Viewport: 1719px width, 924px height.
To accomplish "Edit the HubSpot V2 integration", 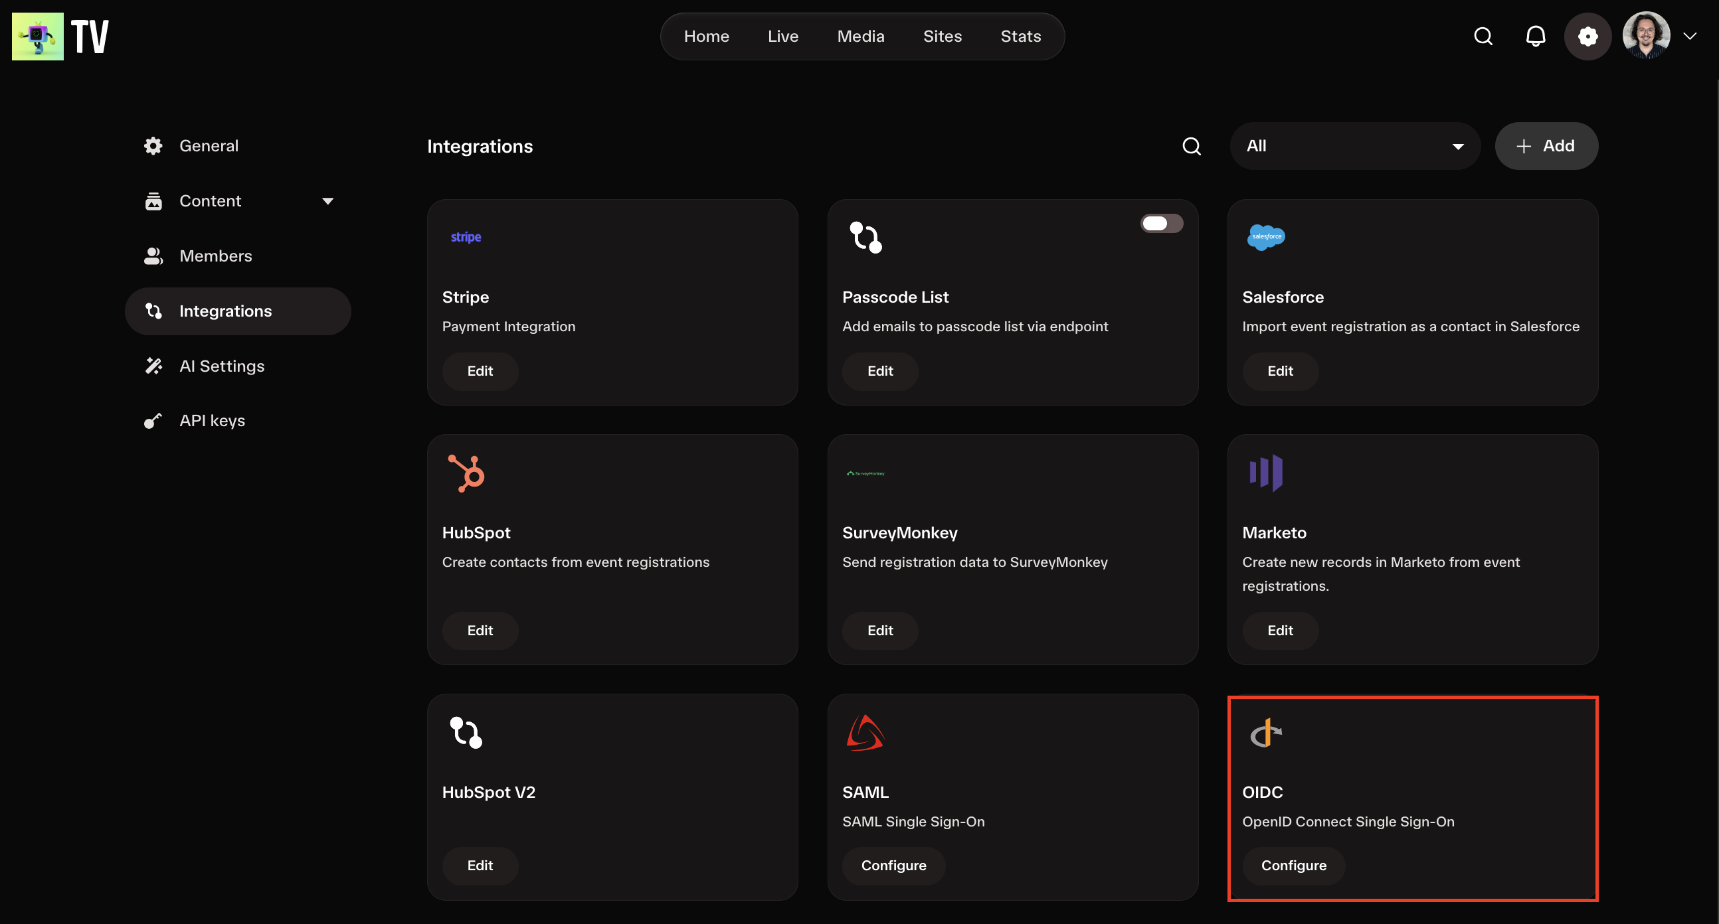I will (480, 866).
